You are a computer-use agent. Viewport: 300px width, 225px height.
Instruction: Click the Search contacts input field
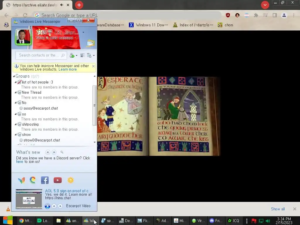pyautogui.click(x=41, y=55)
